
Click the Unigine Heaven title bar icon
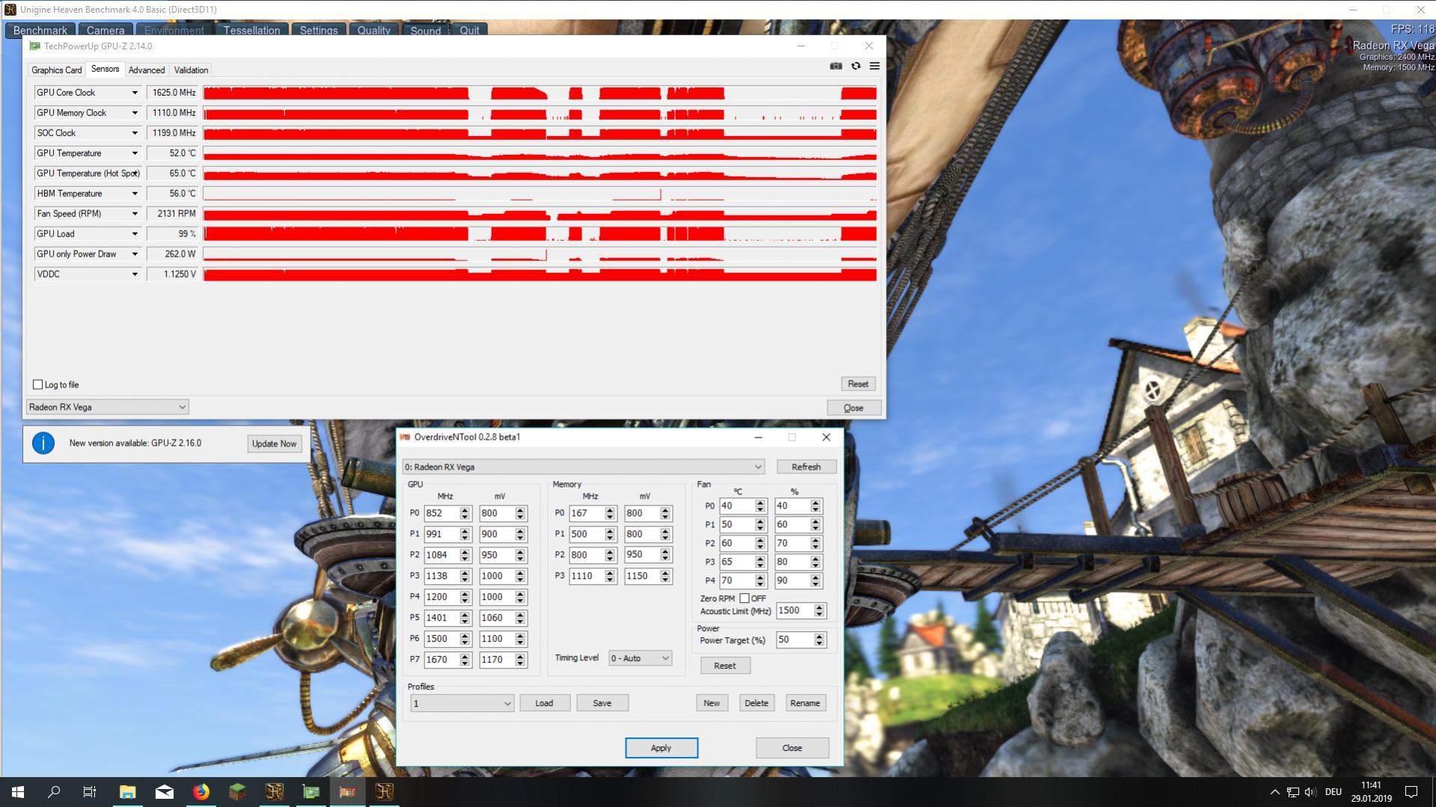(x=10, y=10)
